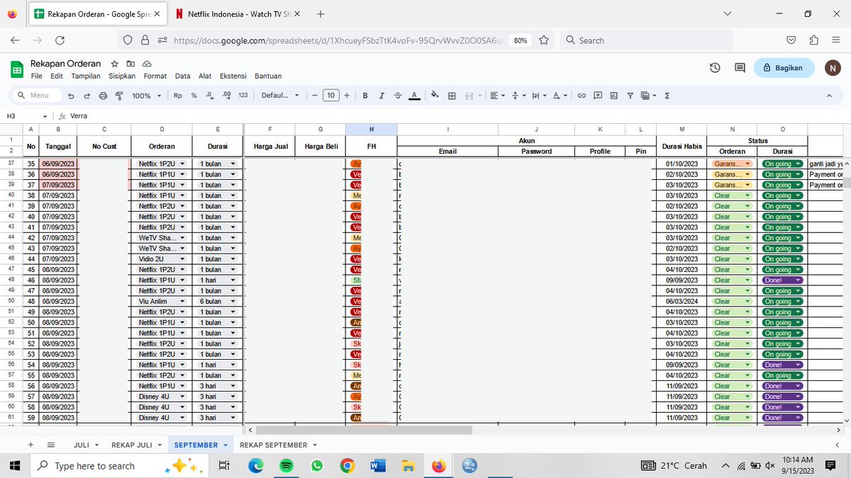The image size is (851, 478).
Task: Open the horizontal alignment dropdown
Action: tap(497, 96)
